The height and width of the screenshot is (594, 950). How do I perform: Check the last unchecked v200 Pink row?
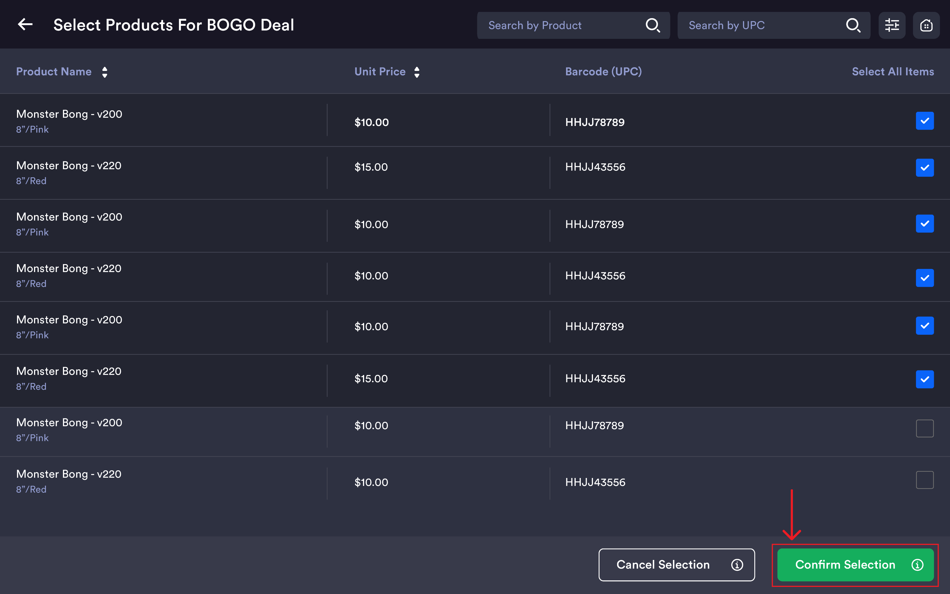pos(924,428)
